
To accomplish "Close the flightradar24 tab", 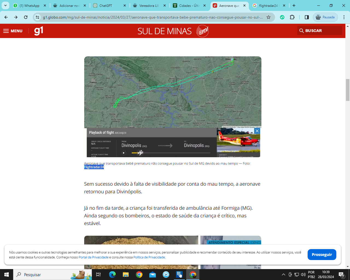I will pyautogui.click(x=284, y=5).
